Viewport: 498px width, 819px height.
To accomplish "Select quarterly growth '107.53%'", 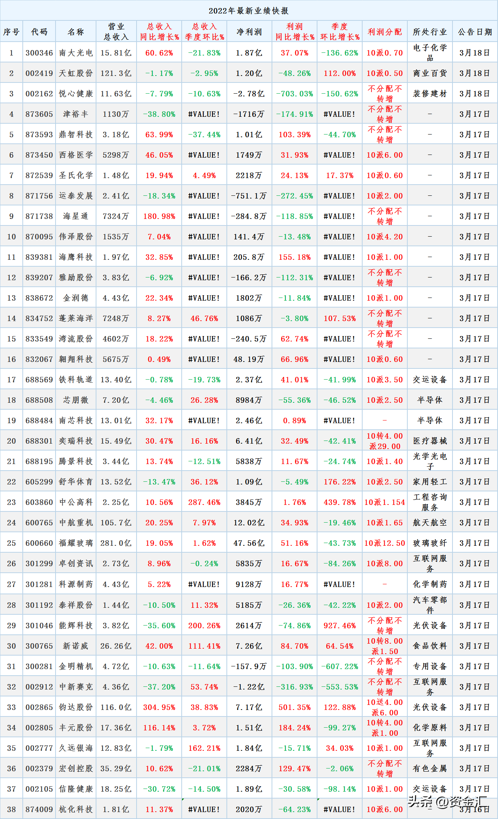I will 340,318.
